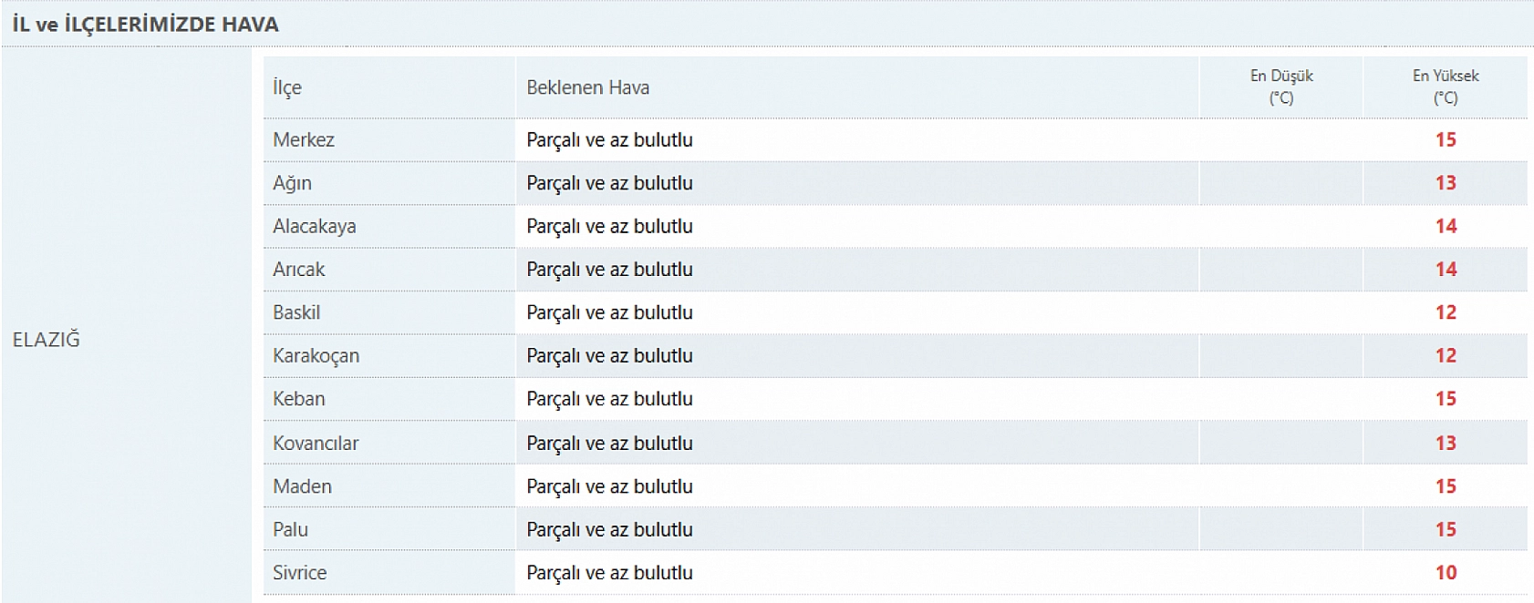Screen dimensions: 1534x603
Task: Select the Ağın district row label
Action: tap(292, 183)
